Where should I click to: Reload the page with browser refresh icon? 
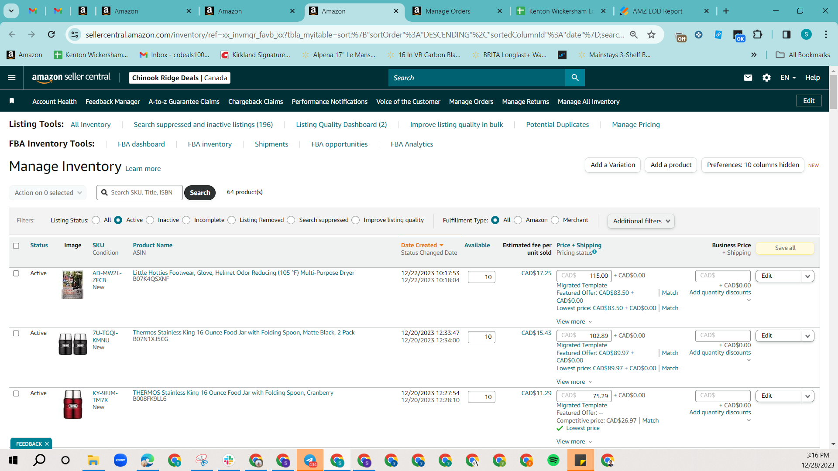coord(51,34)
